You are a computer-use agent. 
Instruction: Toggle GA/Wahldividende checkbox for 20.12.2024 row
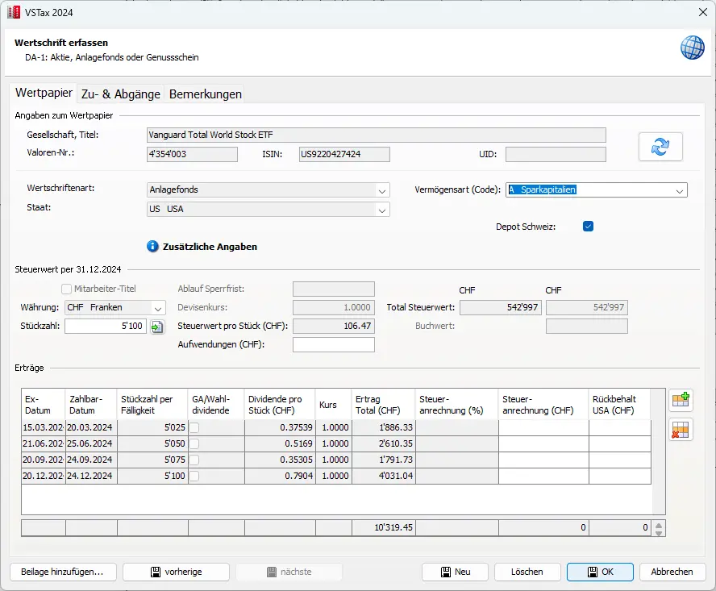pyautogui.click(x=194, y=477)
